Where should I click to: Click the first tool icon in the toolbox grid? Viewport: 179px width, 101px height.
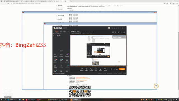point(55,55)
